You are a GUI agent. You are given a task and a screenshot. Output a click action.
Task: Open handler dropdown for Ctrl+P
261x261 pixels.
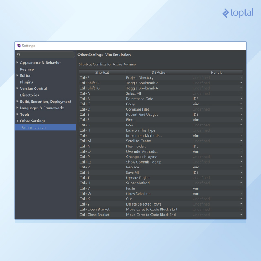tap(241, 157)
